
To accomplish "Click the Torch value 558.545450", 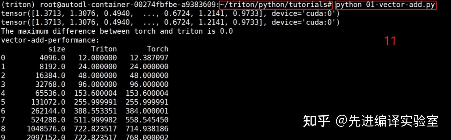I will [147, 120].
